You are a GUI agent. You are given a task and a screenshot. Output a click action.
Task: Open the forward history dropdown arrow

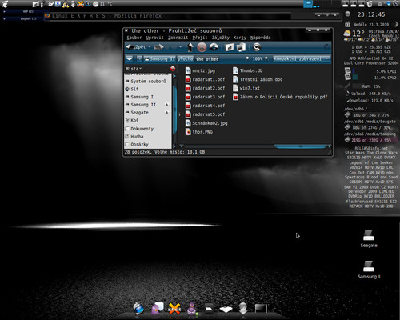(x=181, y=47)
